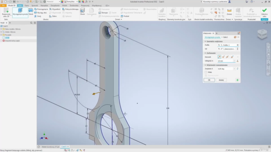The height and width of the screenshot is (152, 271).
Task: Click the flip Zwężenie A taper icon
Action: 238,68
